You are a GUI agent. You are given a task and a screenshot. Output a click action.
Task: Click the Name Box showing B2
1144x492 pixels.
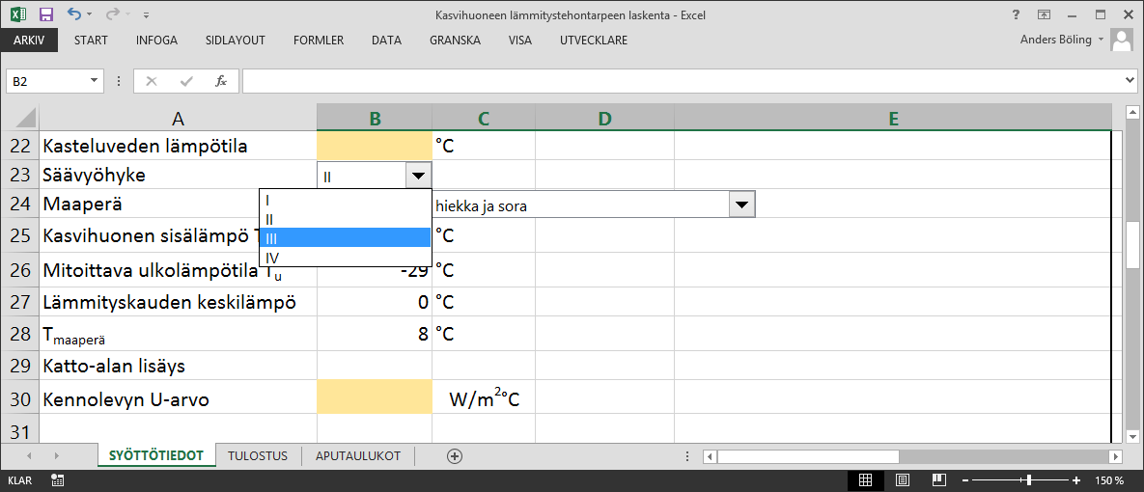(x=47, y=81)
